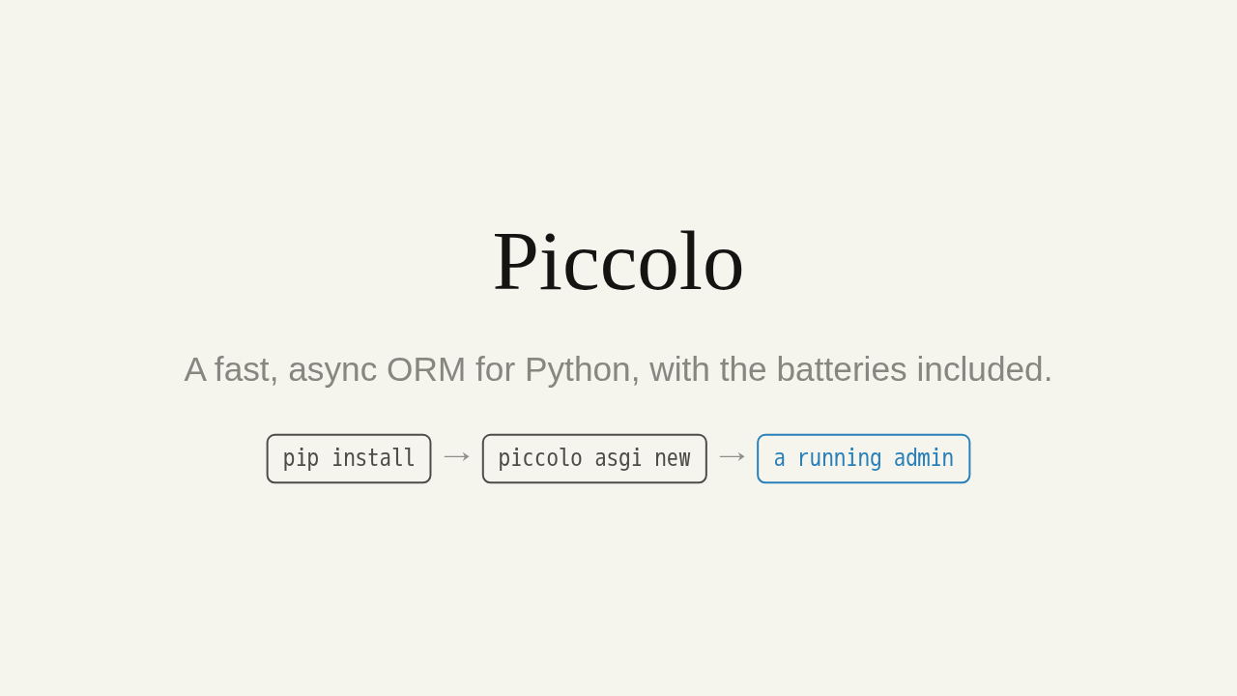Select the pip install code box
Screen dimensions: 1237x696
(349, 458)
